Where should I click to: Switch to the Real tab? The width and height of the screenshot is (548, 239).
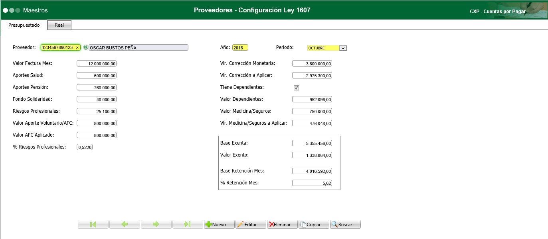[59, 25]
